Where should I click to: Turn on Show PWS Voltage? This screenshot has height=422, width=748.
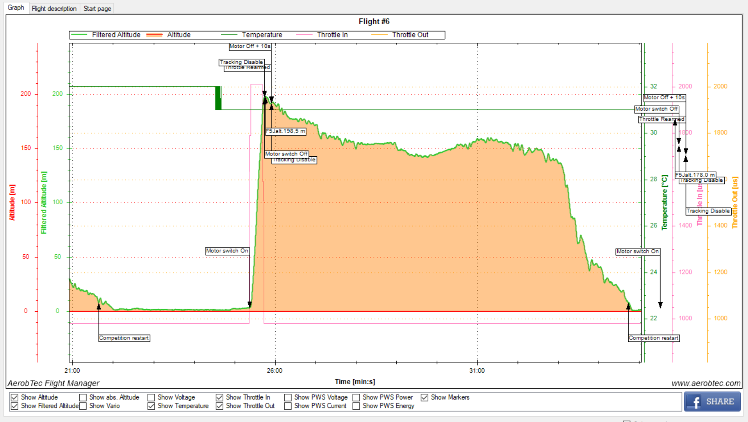pyautogui.click(x=288, y=397)
